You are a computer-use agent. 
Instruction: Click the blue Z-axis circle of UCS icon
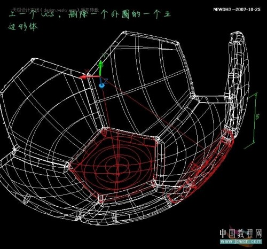point(101,85)
